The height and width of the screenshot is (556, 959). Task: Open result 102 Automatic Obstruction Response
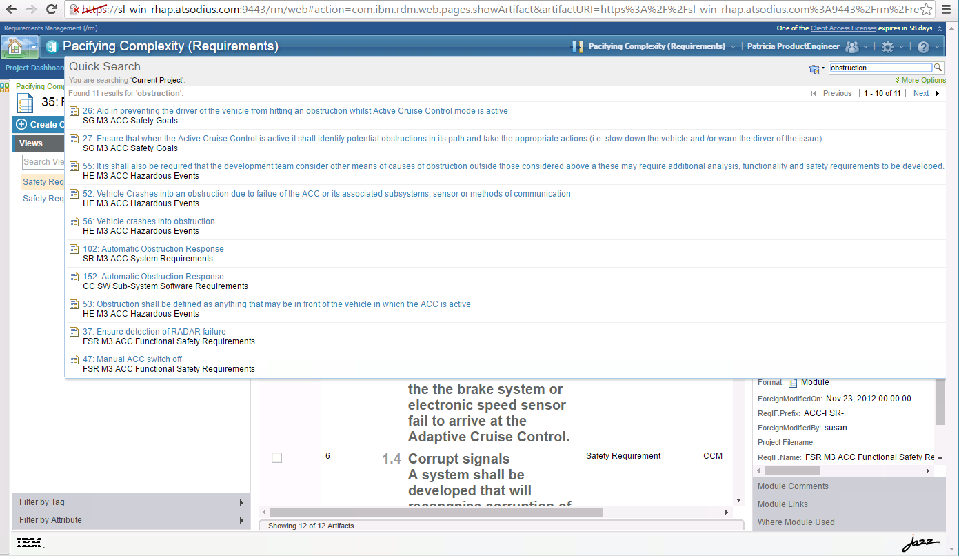pyautogui.click(x=153, y=249)
